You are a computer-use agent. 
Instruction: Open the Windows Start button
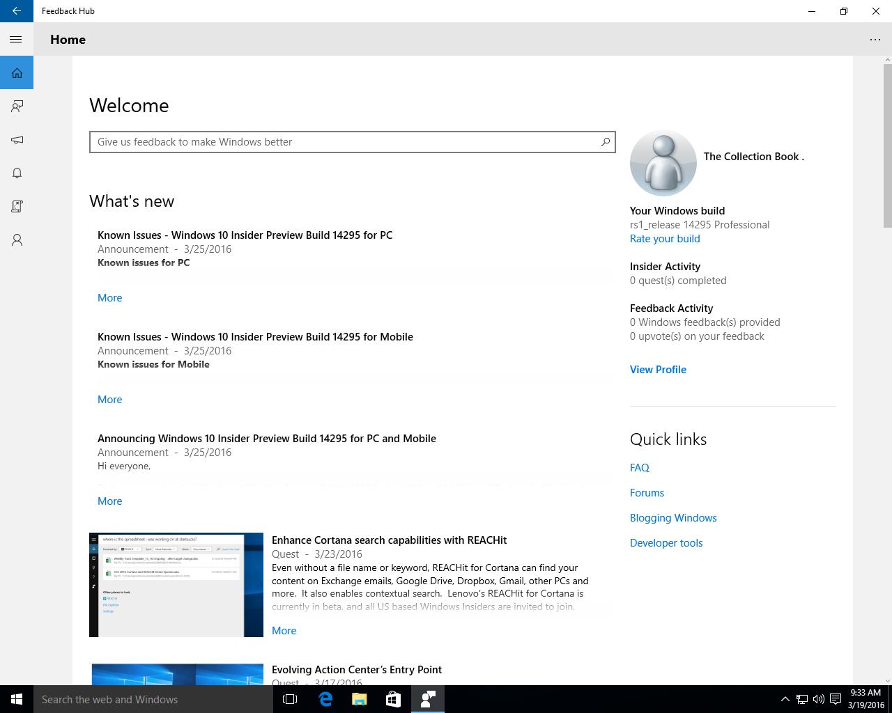17,699
